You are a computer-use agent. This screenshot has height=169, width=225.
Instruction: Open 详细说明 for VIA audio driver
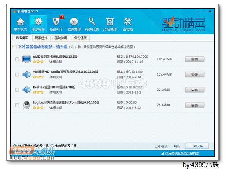[56, 77]
